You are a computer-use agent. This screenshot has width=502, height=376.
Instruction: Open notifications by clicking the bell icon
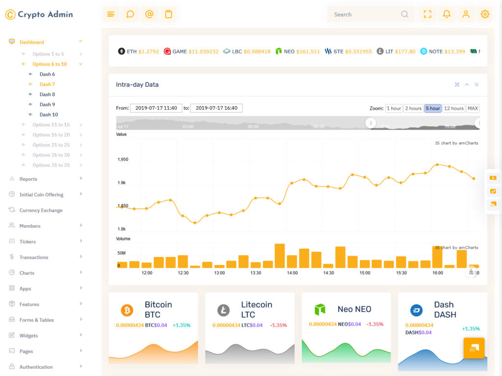pos(447,14)
